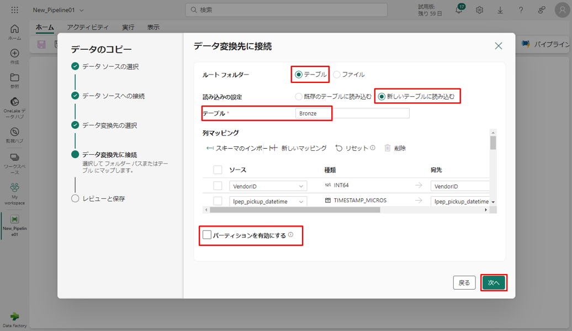Viewport: 572px width, 331px height.
Task: Expand the VendorID source dropdown
Action: [301, 186]
